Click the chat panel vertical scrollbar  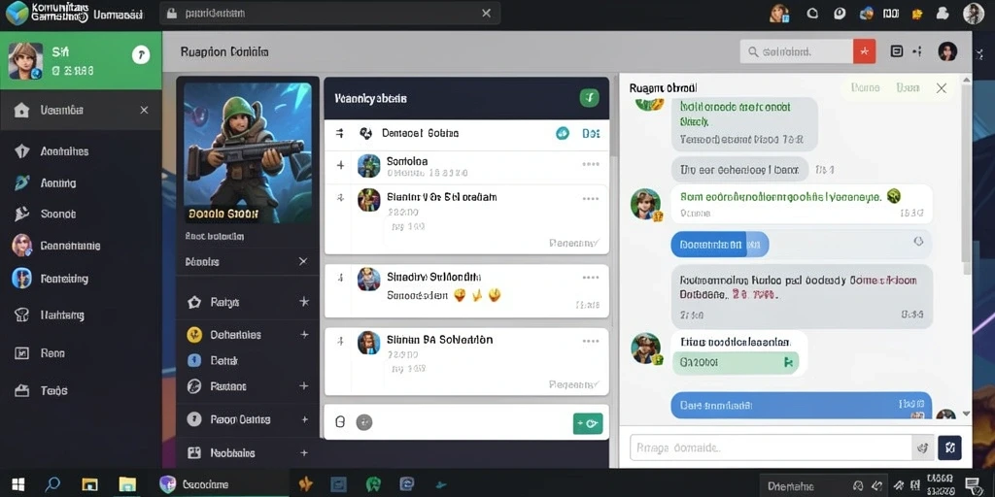tap(967, 180)
